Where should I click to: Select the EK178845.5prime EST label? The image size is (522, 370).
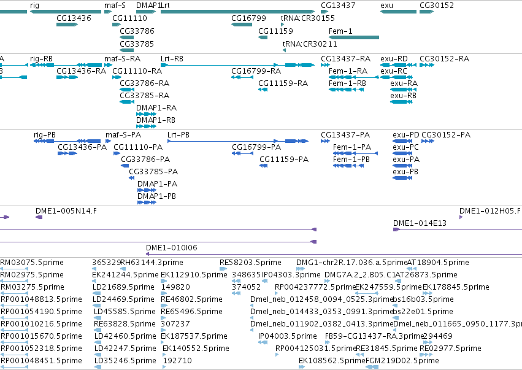(x=456, y=287)
